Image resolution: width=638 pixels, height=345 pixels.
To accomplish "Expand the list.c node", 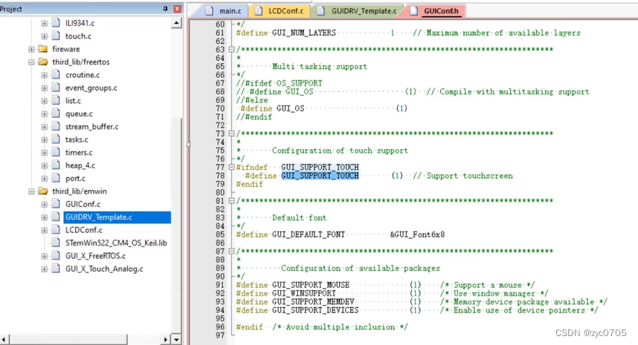I will coord(44,101).
